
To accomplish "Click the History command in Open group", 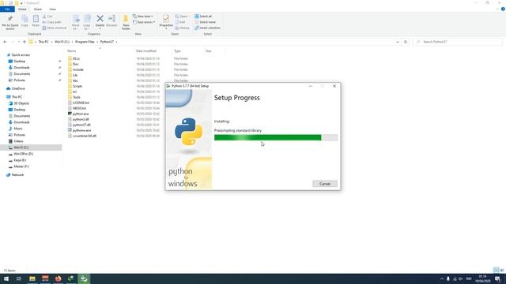I will tap(183, 28).
